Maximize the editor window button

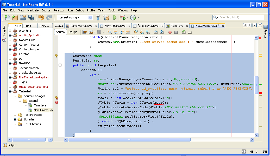(260, 25)
